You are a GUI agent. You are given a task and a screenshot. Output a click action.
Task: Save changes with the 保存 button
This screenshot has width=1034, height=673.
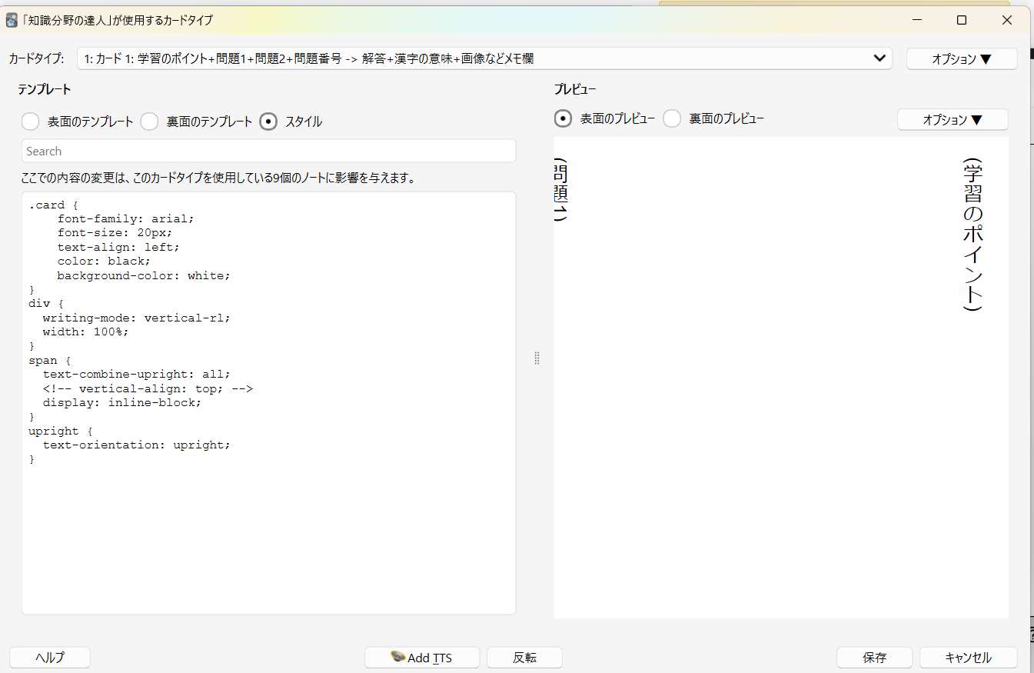click(875, 658)
